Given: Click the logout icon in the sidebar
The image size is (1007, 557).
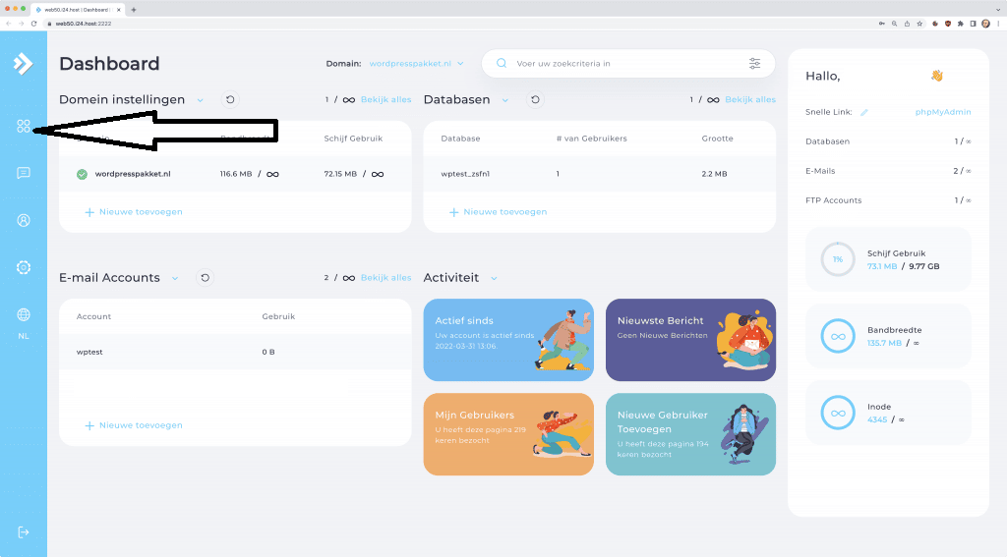Looking at the screenshot, I should 24,532.
